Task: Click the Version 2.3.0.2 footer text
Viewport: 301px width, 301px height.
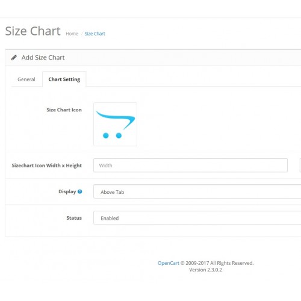Action: [205, 270]
